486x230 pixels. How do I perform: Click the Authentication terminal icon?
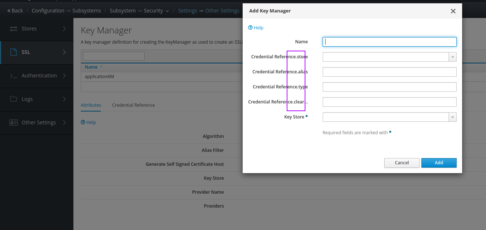click(x=14, y=76)
